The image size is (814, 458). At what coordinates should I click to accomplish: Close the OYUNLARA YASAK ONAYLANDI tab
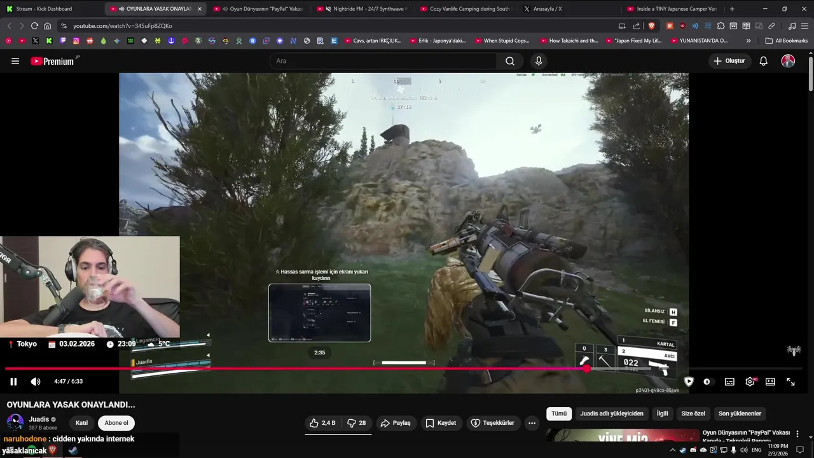point(199,9)
